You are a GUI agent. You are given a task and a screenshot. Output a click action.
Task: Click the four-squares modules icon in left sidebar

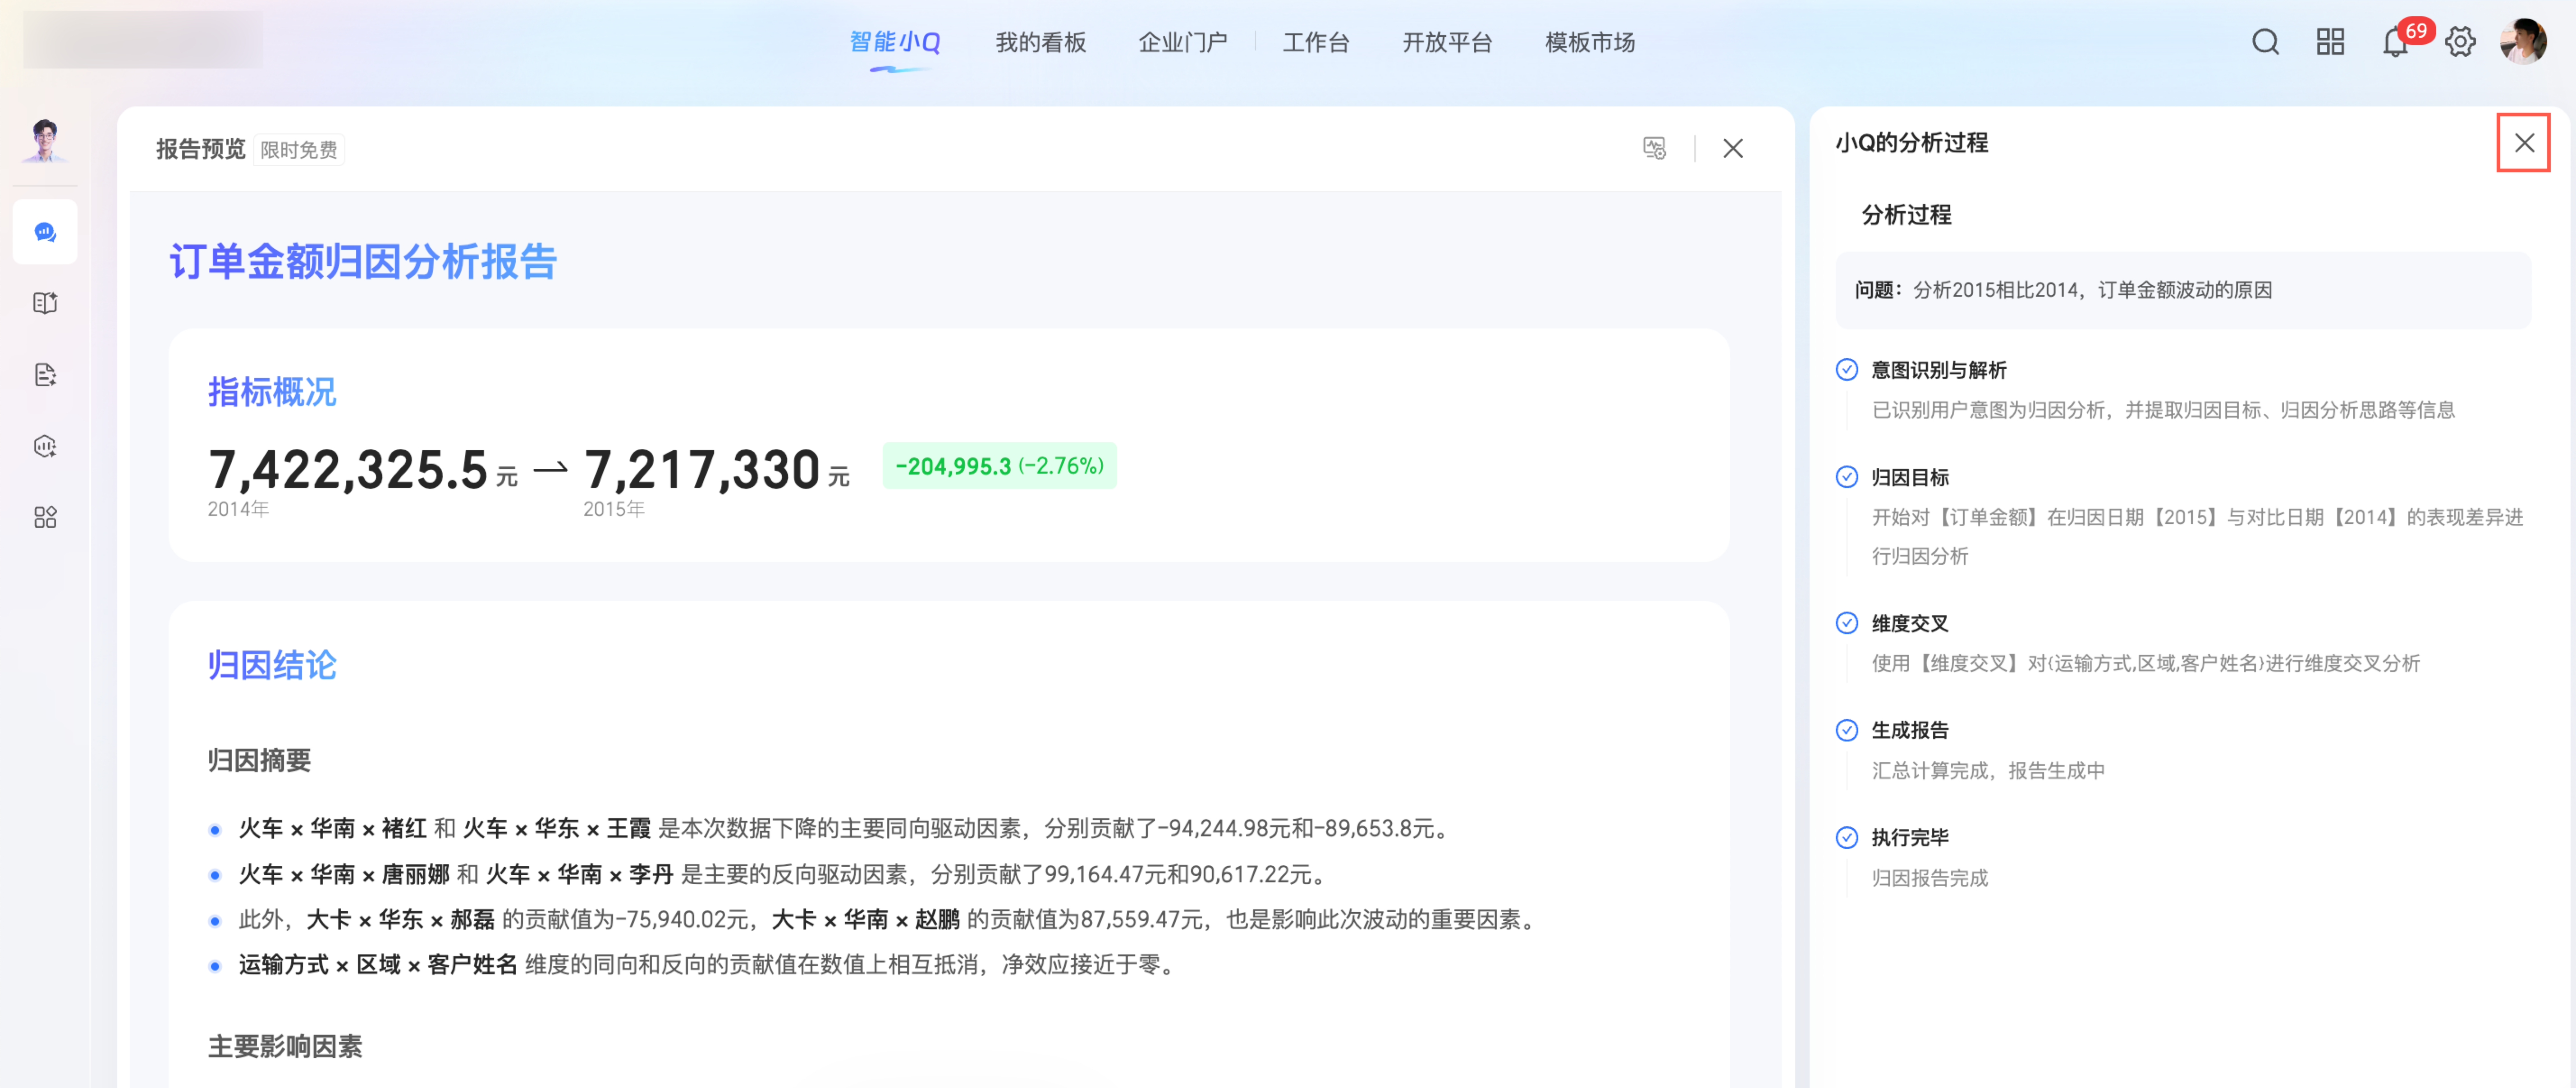(x=45, y=517)
